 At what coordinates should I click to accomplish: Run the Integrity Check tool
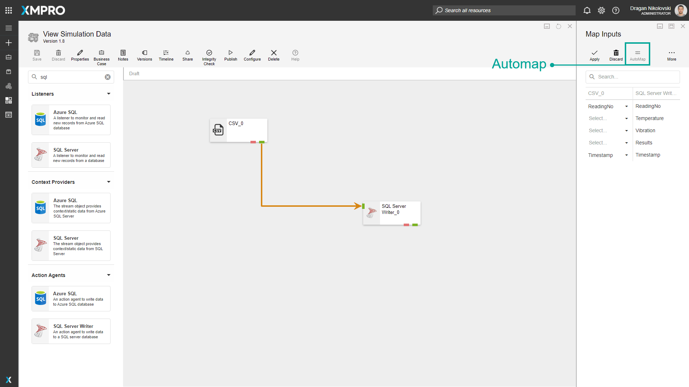[x=209, y=57]
